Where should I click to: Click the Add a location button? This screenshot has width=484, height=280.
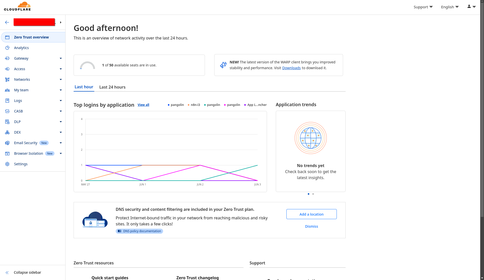[311, 214]
